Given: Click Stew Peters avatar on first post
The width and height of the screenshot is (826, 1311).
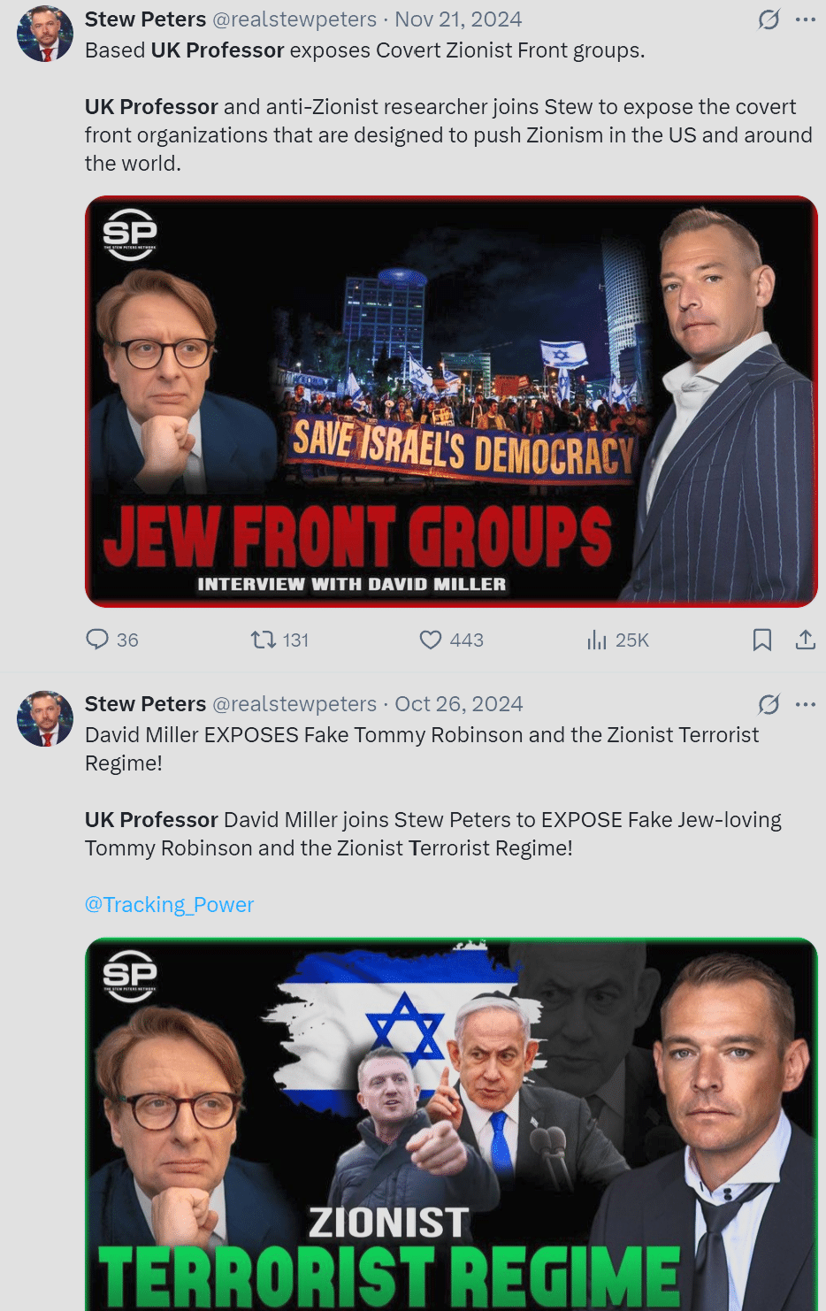Looking at the screenshot, I should pos(45,34).
